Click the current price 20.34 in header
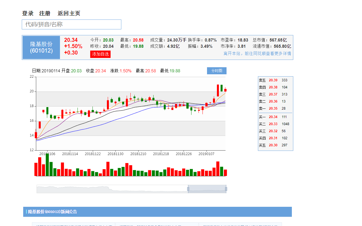Image resolution: width=362 pixels, height=226 pixels. (x=71, y=40)
